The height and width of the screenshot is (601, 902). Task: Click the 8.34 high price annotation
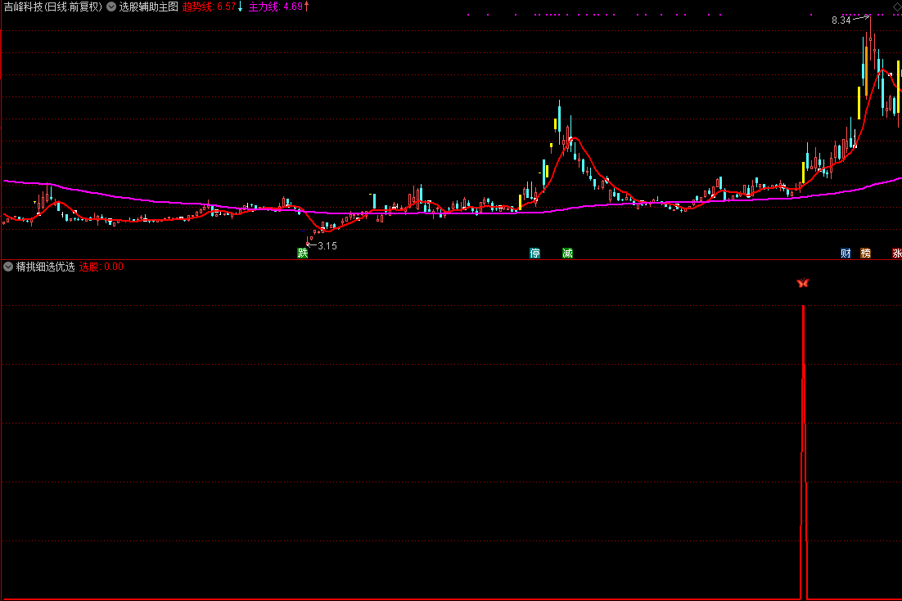pyautogui.click(x=841, y=20)
